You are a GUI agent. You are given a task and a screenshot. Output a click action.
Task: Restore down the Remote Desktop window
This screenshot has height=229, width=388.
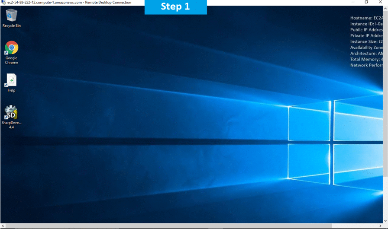point(366,3)
